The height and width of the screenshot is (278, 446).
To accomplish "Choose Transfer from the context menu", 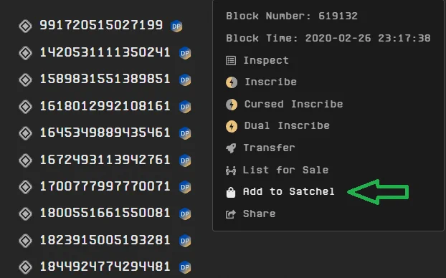I will [x=269, y=148].
